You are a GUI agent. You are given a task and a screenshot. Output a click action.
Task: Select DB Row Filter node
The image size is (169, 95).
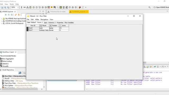coord(12,81)
